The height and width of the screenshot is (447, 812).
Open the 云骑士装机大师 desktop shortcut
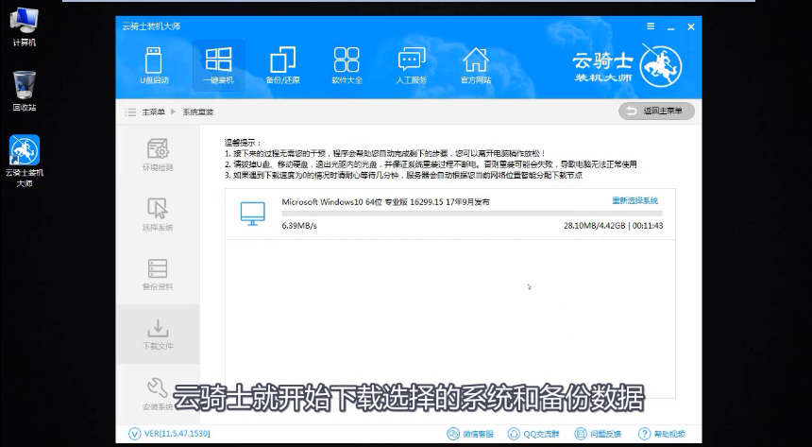tap(24, 161)
